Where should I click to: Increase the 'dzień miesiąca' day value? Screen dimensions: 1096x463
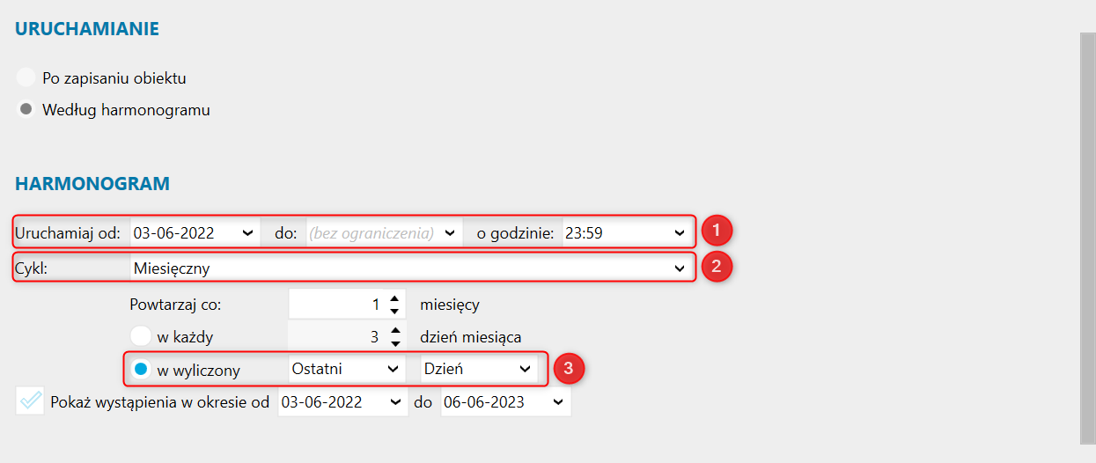(394, 331)
